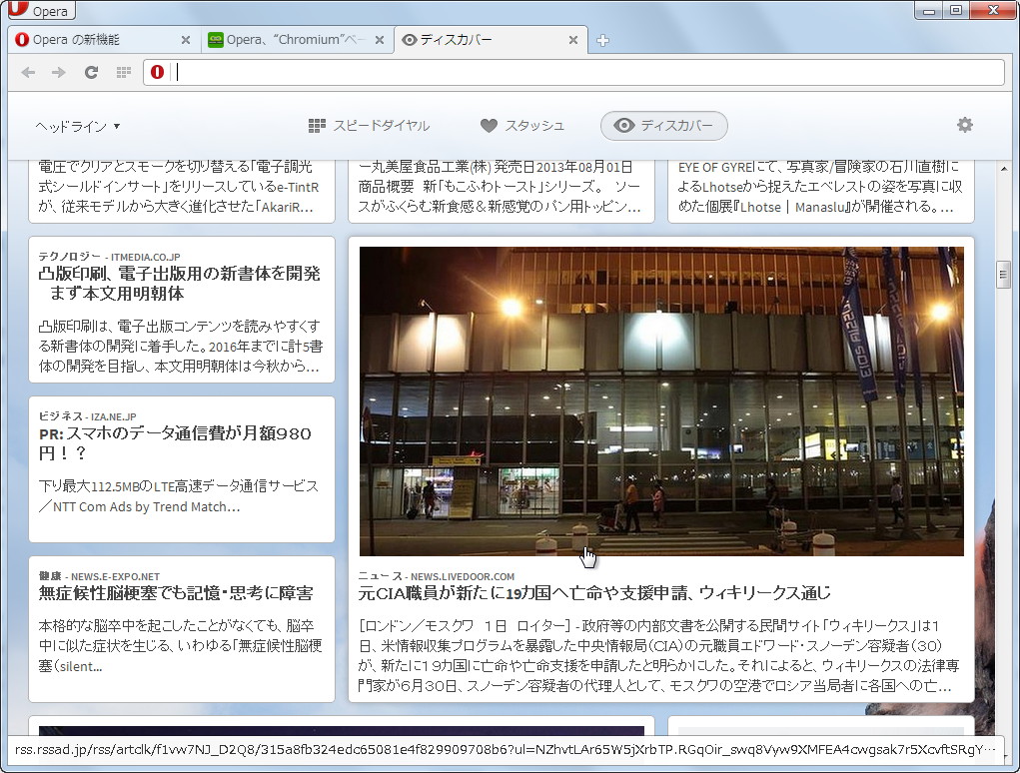Click the address bar to enter a URL

click(x=500, y=72)
